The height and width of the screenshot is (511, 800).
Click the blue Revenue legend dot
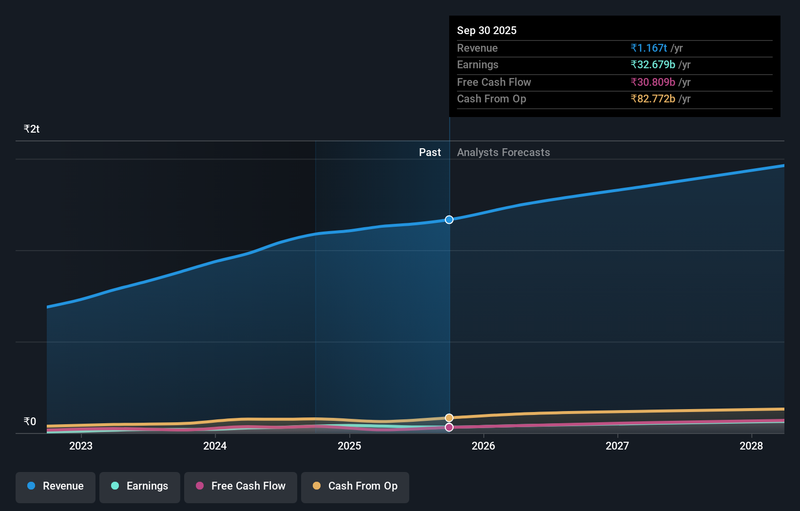30,486
